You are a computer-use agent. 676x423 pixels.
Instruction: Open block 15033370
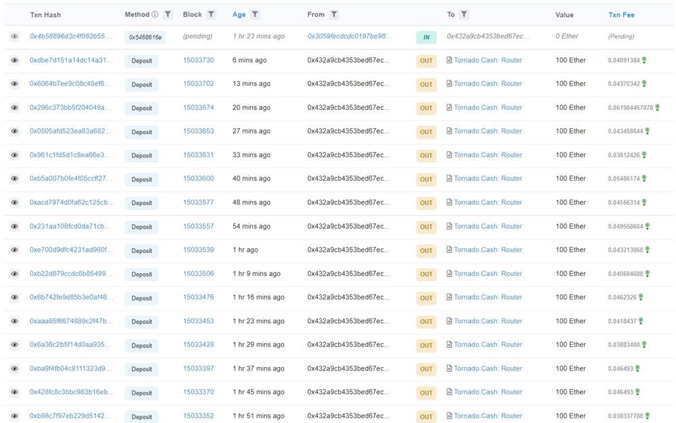[198, 392]
